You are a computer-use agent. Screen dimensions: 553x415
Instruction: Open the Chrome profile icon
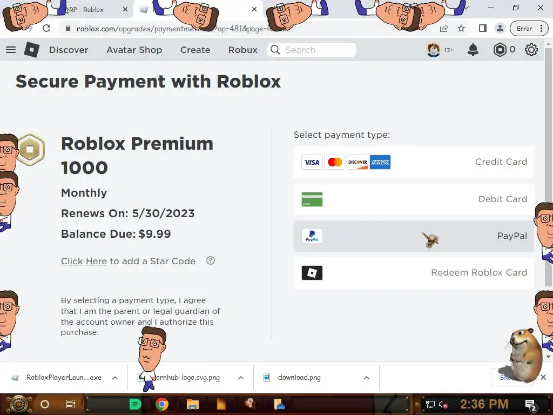(500, 28)
